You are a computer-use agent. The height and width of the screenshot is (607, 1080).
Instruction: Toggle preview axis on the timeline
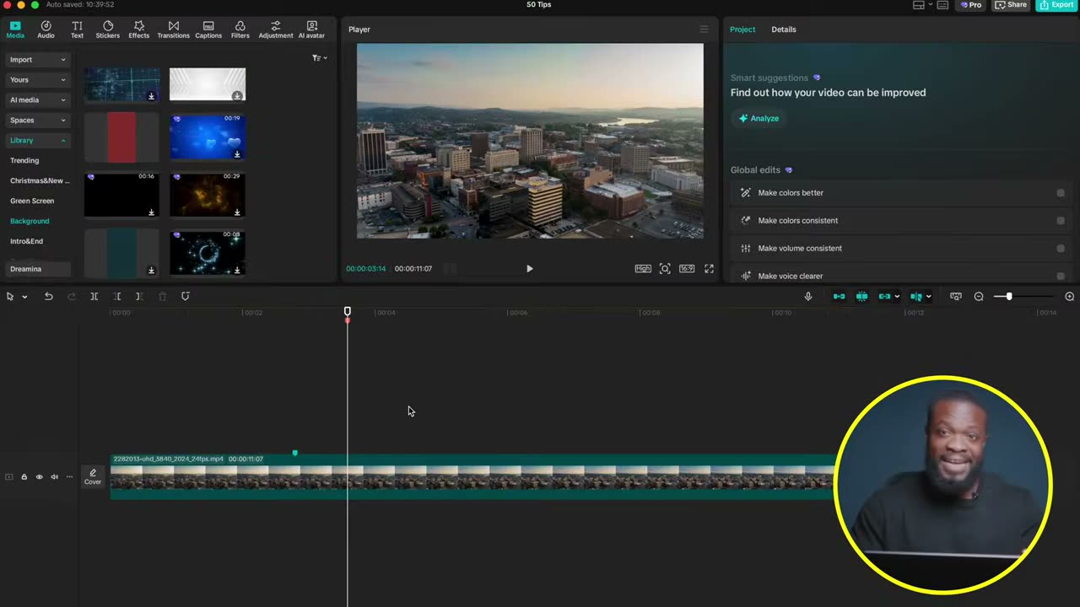pos(916,297)
